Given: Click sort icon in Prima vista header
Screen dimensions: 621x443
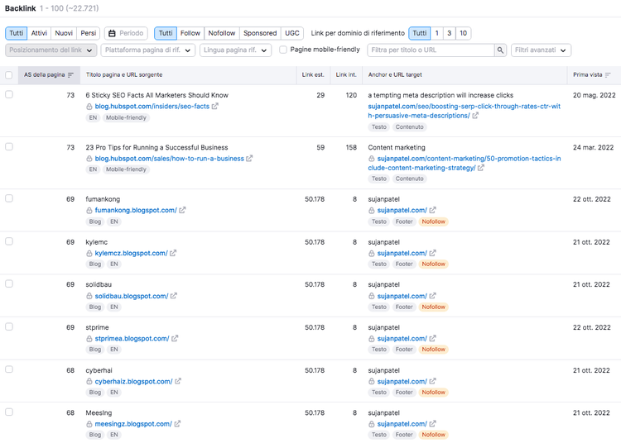Looking at the screenshot, I should click(608, 75).
